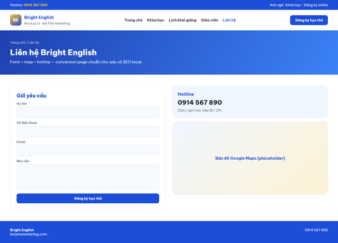Viewport: 338px width, 243px height.
Task: Click the header Đăng ký học thử button
Action: coord(309,20)
